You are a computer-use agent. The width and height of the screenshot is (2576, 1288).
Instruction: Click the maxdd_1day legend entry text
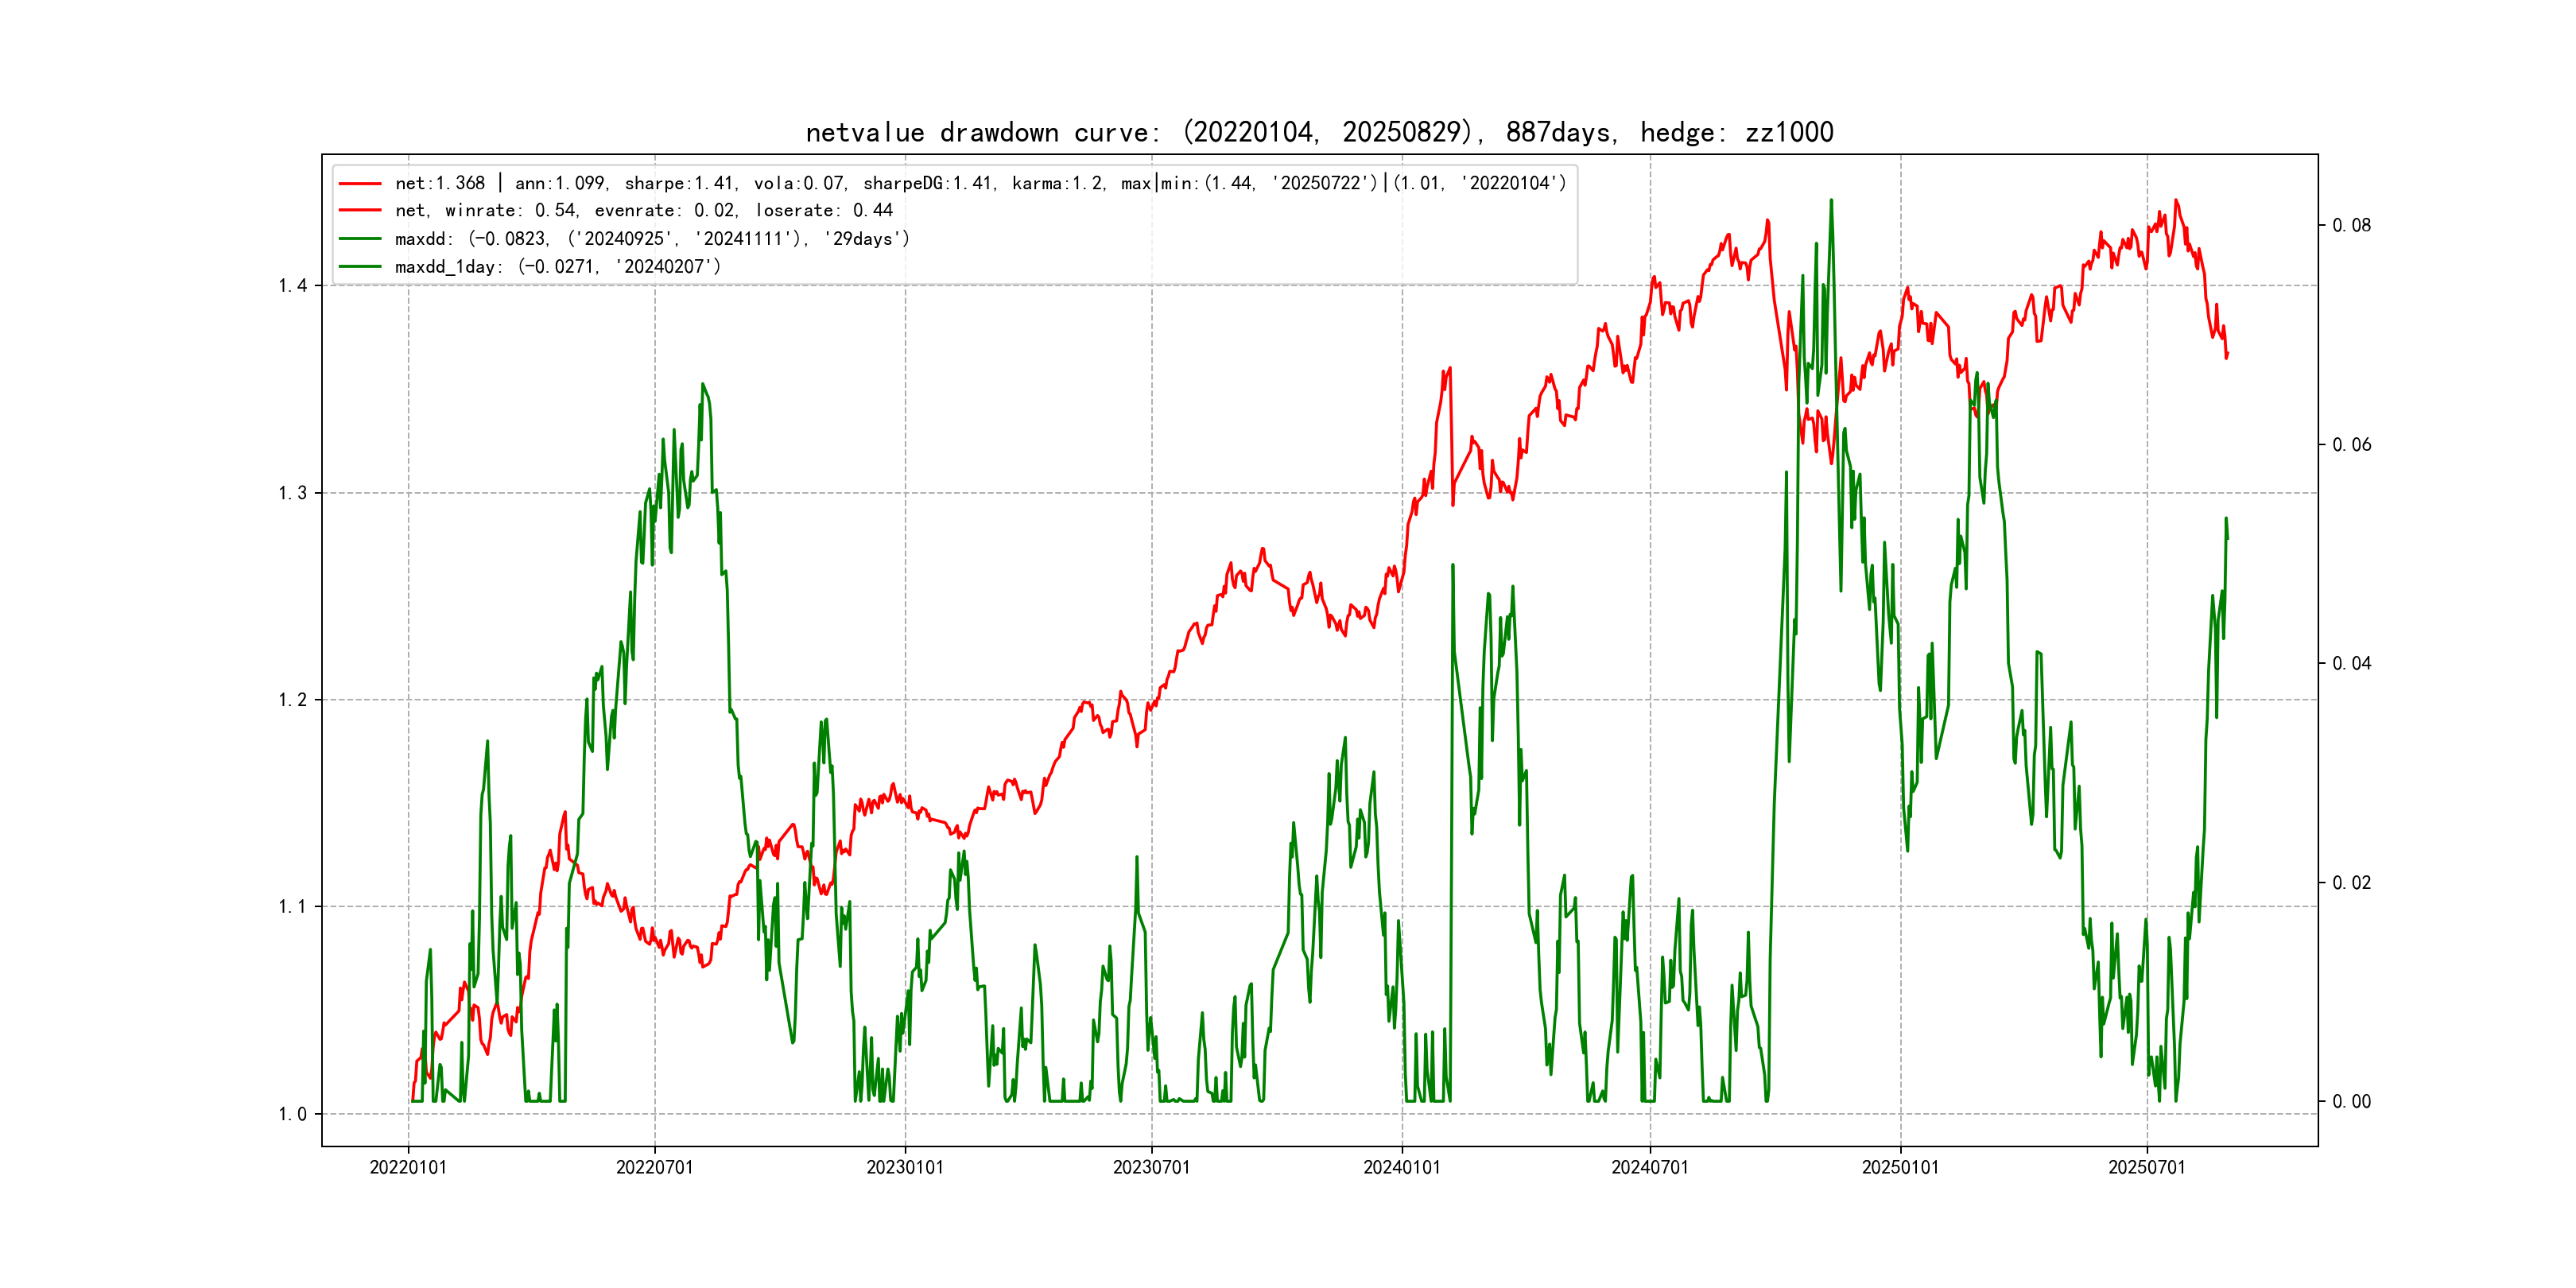[x=557, y=267]
